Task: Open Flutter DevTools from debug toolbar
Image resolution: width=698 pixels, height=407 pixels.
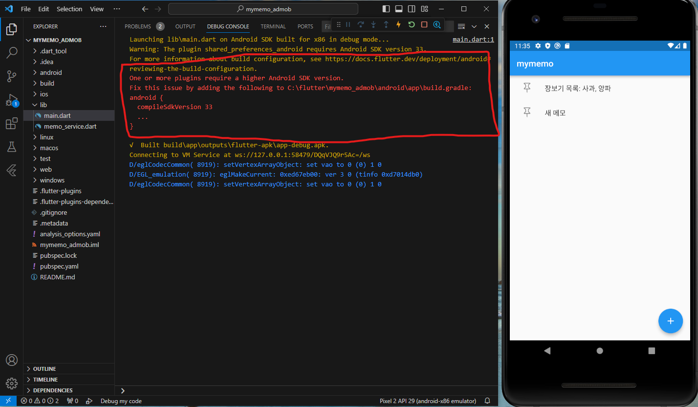Action: tap(437, 24)
